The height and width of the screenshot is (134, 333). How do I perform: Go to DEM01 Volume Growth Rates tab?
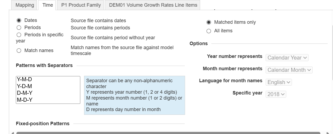click(153, 5)
